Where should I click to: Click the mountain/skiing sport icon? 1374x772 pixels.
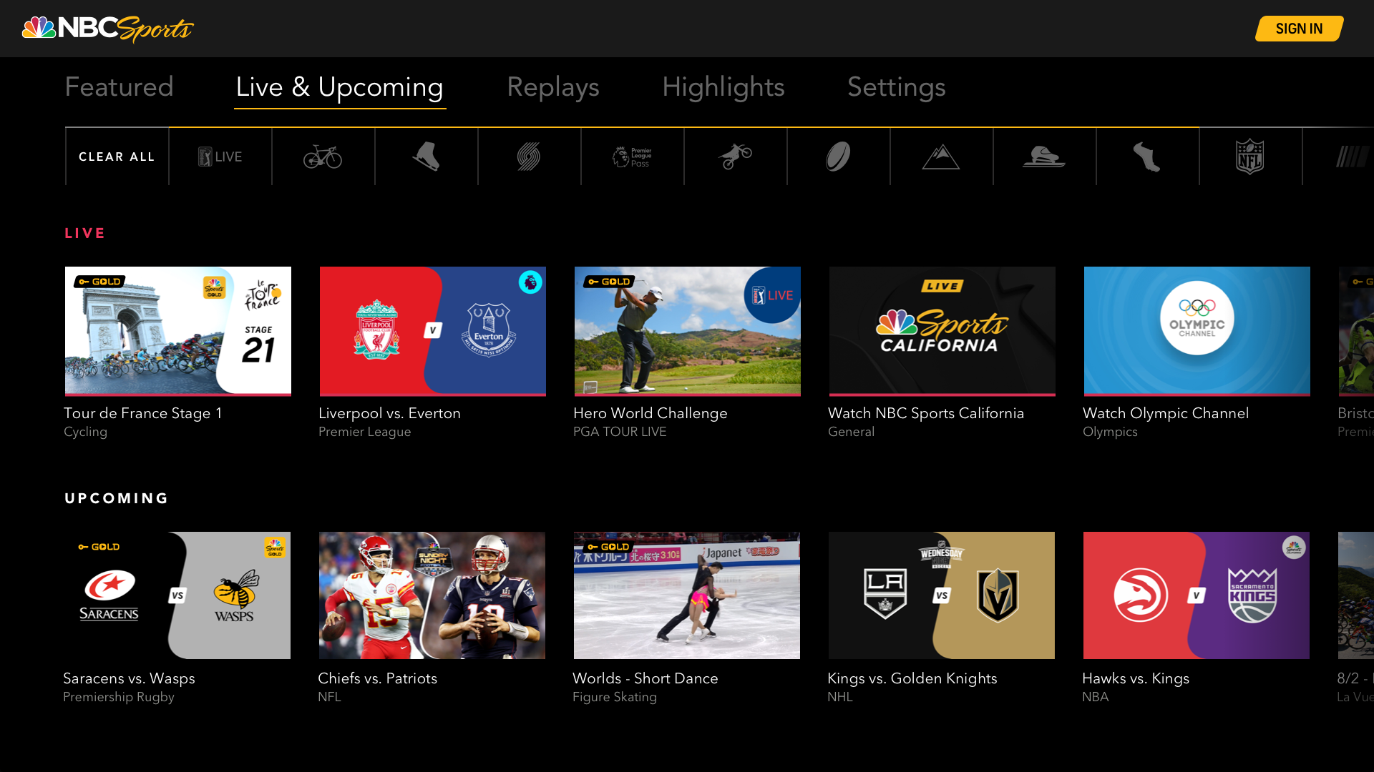tap(941, 157)
